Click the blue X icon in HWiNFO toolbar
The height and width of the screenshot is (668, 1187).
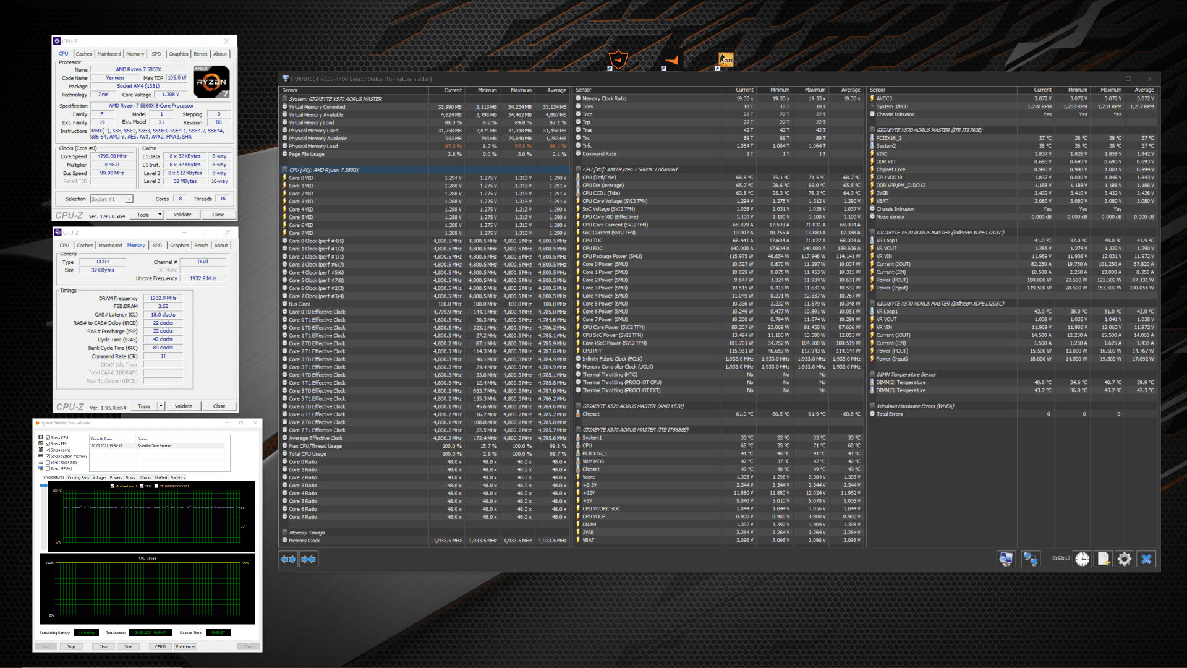(x=1146, y=559)
